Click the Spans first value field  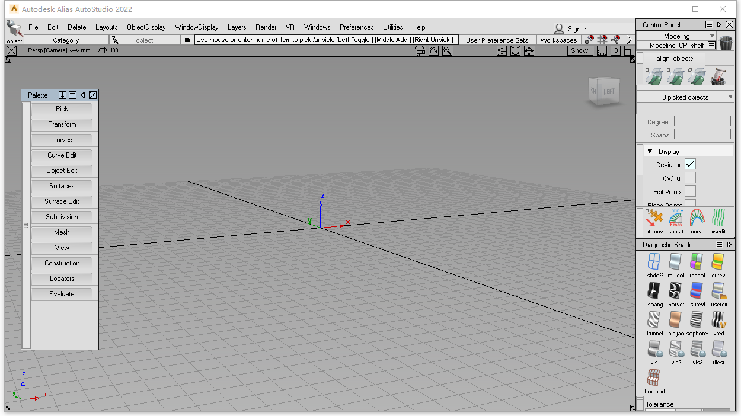[x=687, y=135]
